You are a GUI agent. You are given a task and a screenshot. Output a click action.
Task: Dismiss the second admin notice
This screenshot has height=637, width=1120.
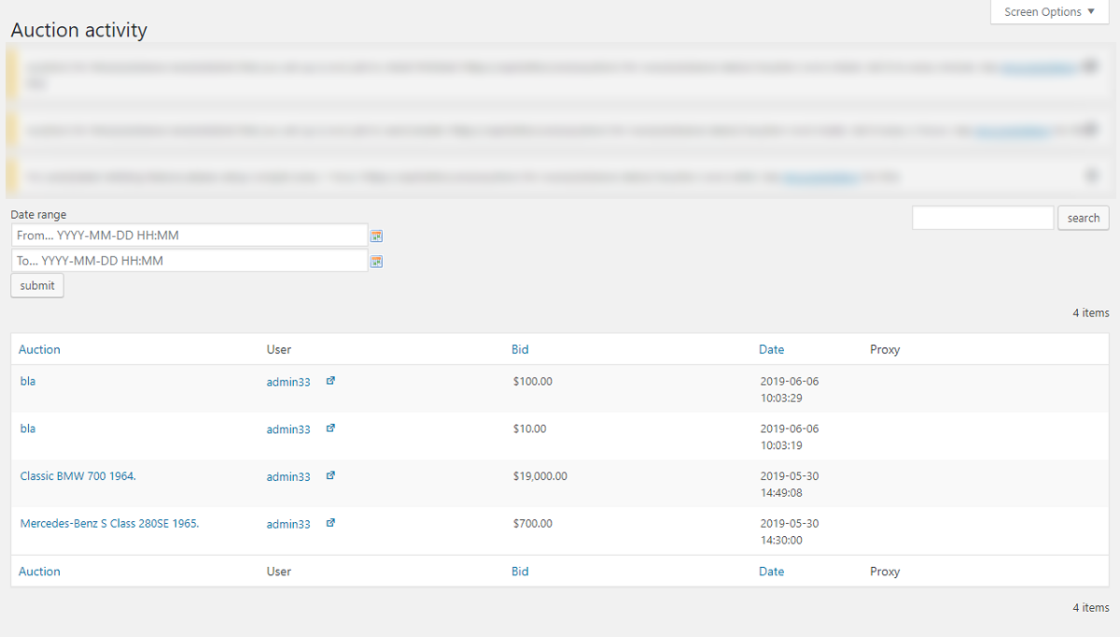[1091, 130]
